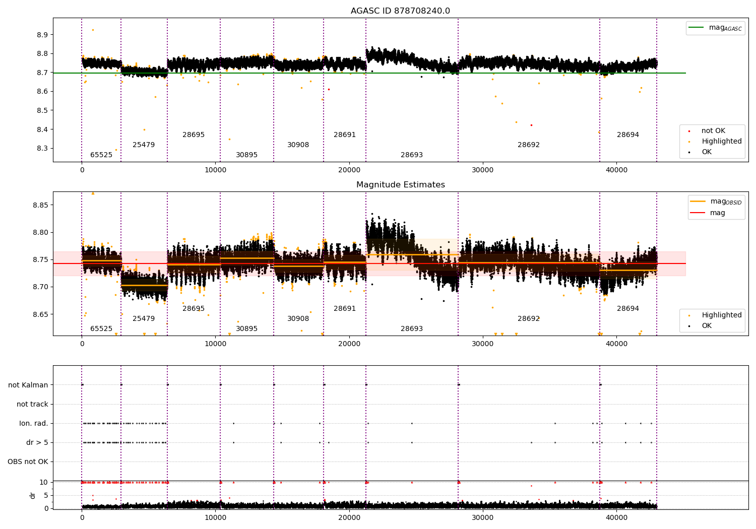Select the 8.75 y-axis tick label
756x529 pixels.
click(41, 260)
